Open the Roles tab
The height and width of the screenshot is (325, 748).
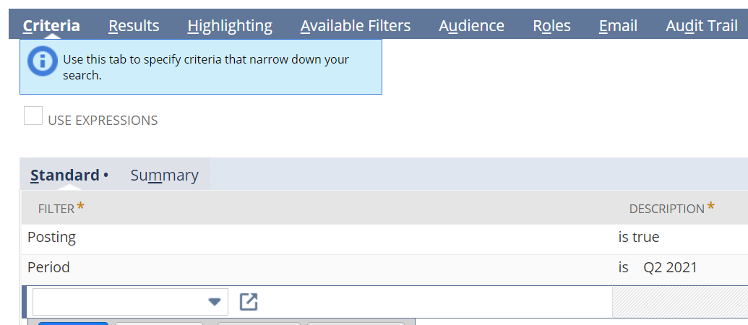[x=551, y=26]
